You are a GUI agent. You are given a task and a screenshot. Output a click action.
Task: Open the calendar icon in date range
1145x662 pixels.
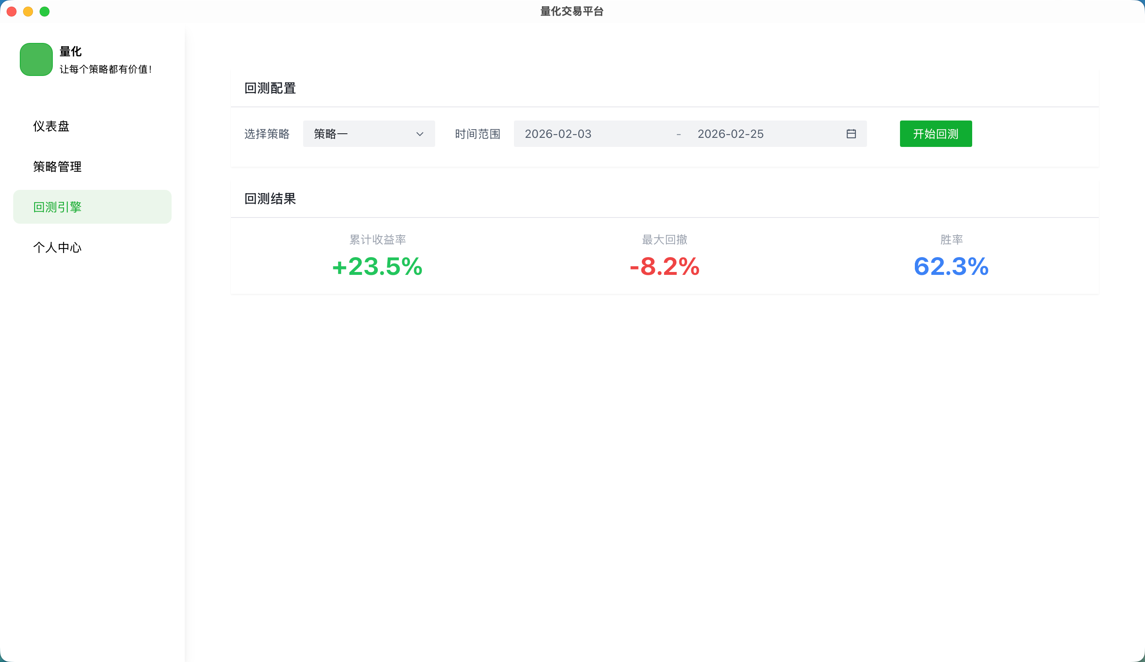pyautogui.click(x=851, y=134)
